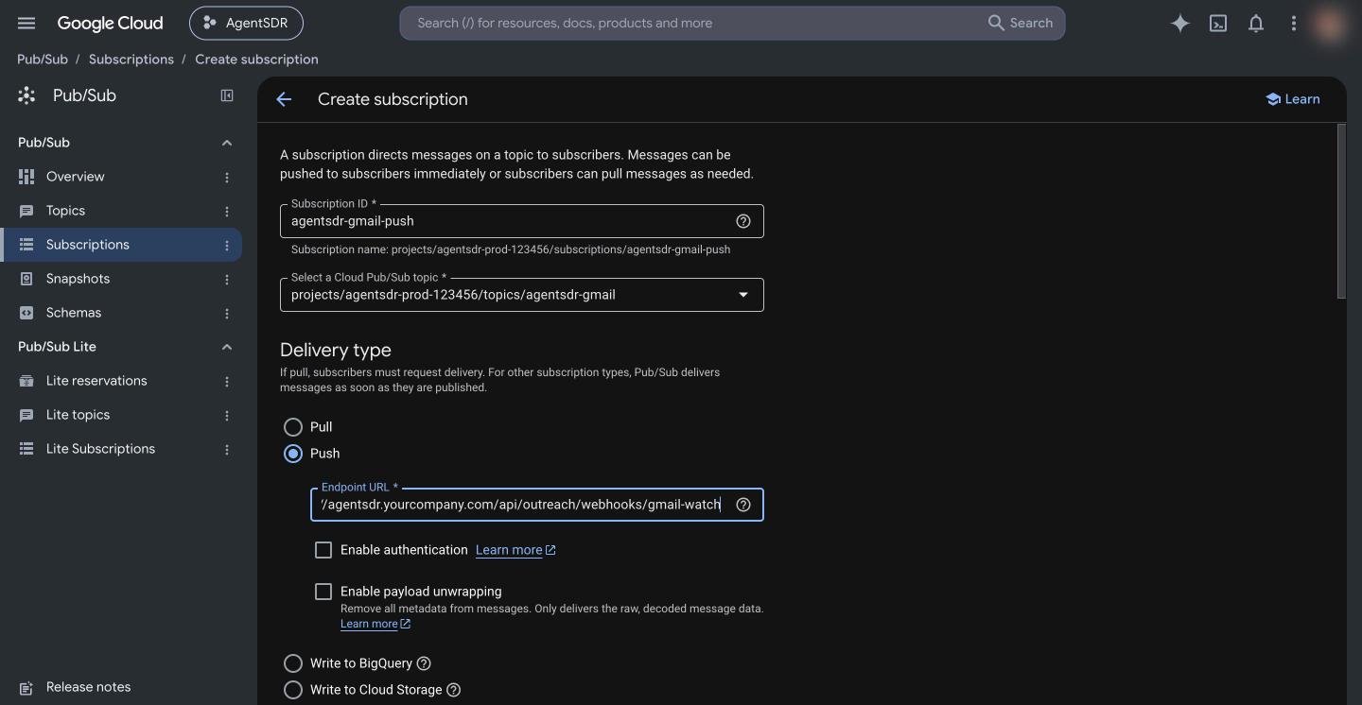Open the AgentSDR project picker
The image size is (1362, 705).
pyautogui.click(x=246, y=23)
